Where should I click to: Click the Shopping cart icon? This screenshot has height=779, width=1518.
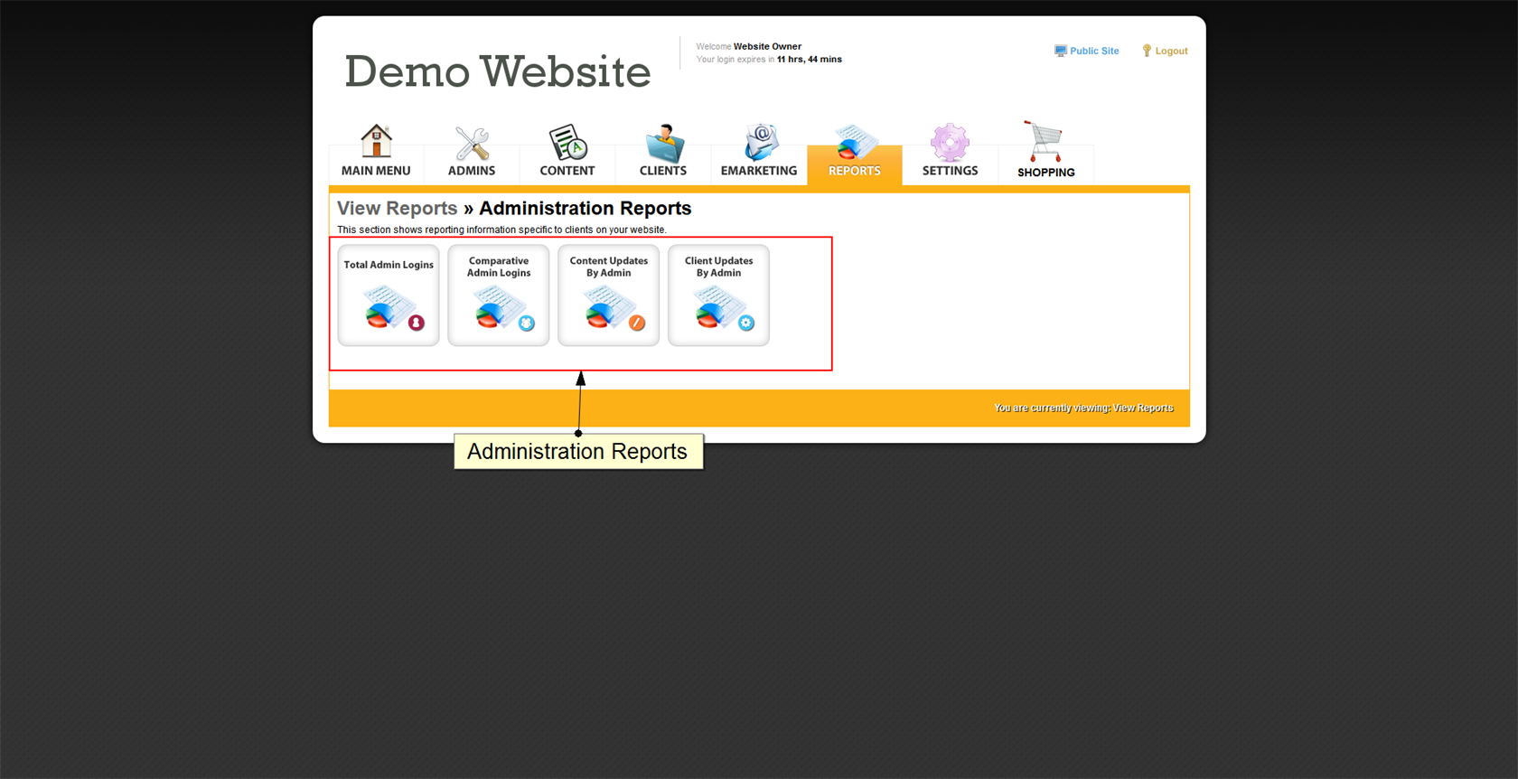1045,143
